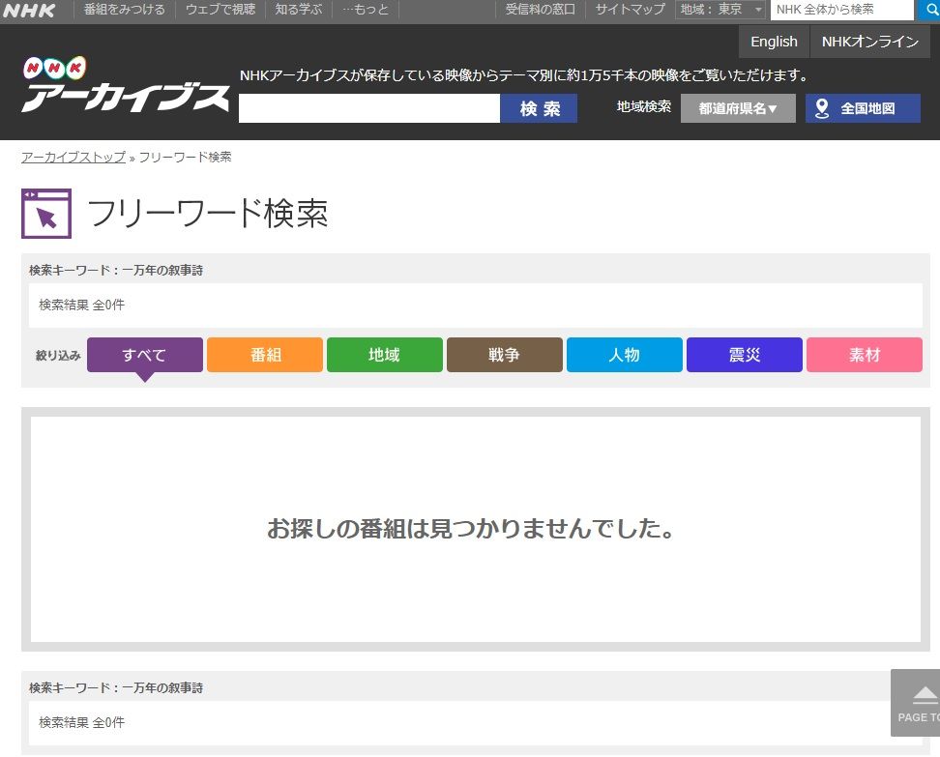
Task: Select the pink 素材 filter tab
Action: tap(865, 355)
